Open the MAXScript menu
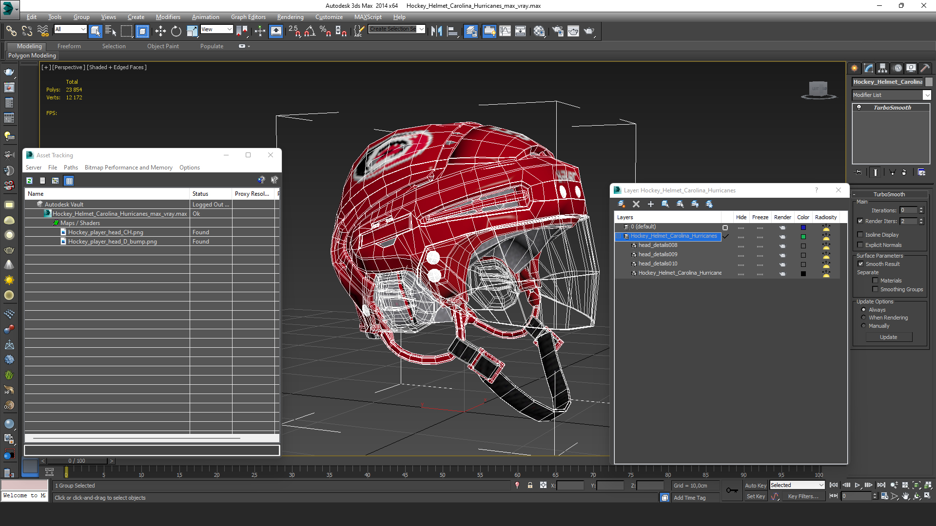 tap(368, 17)
